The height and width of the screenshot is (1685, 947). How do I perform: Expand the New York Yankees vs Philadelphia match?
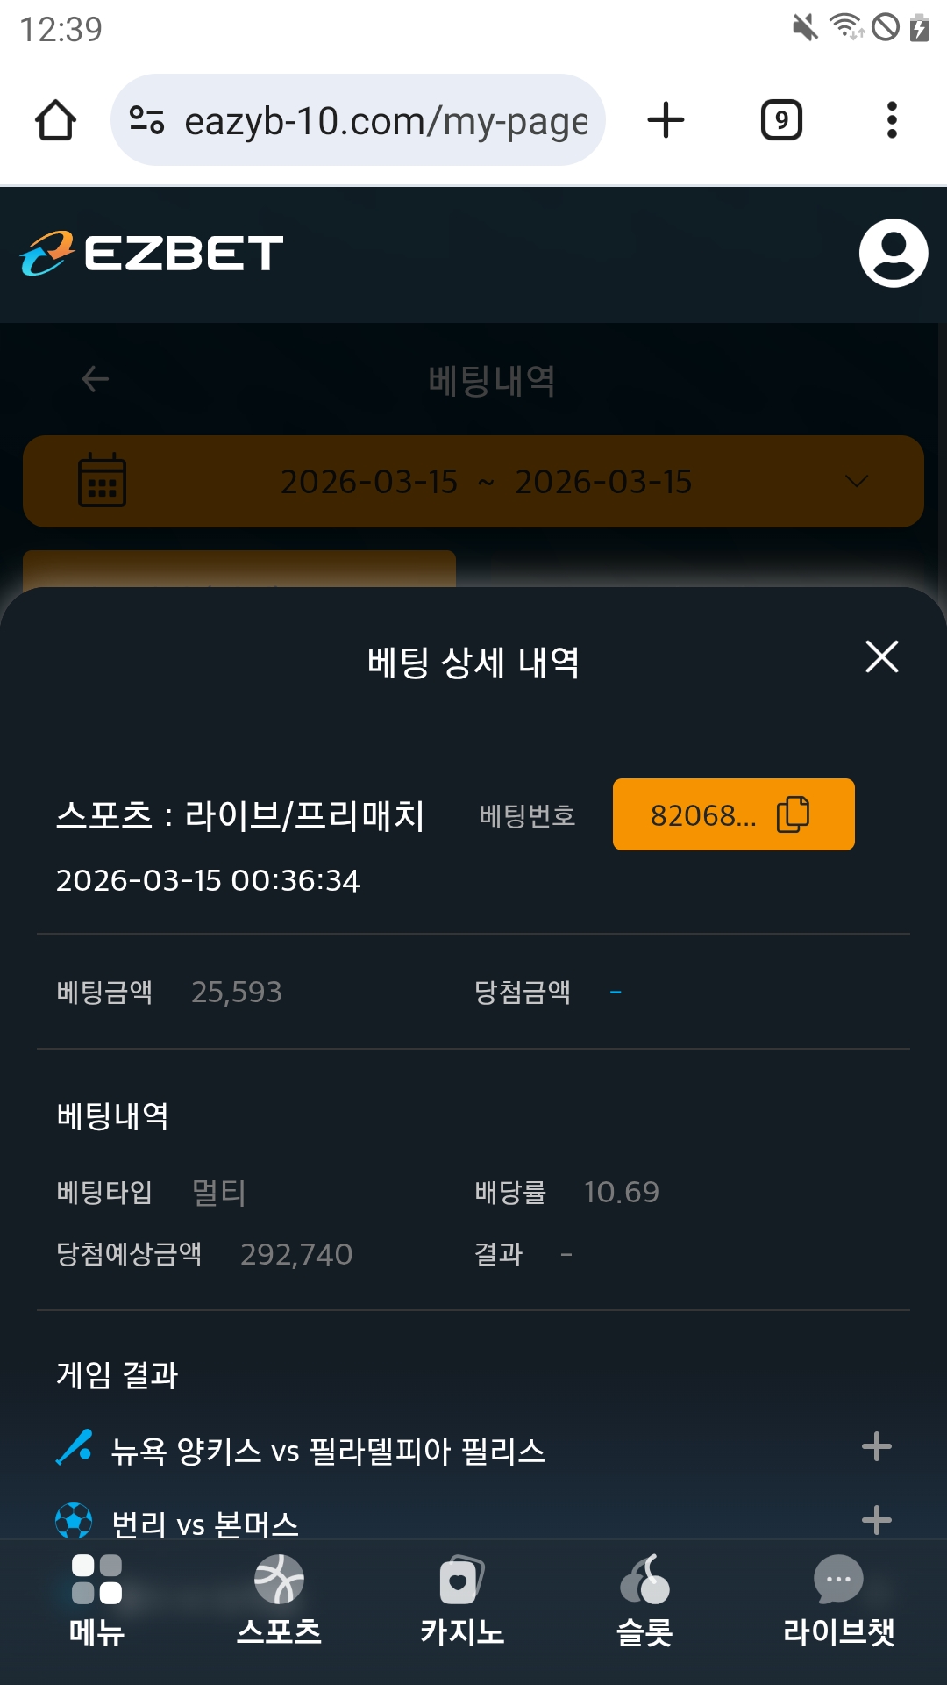[x=876, y=1447]
